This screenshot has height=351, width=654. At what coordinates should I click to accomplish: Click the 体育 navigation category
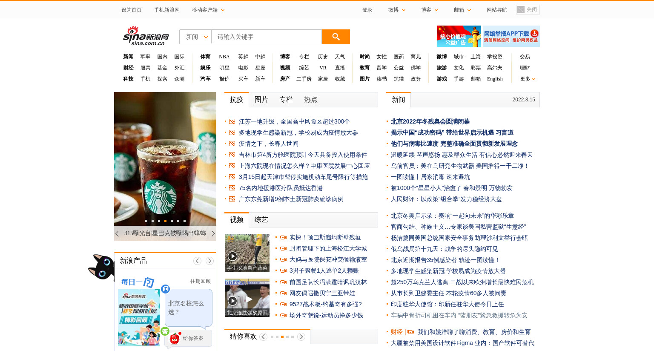click(x=205, y=57)
